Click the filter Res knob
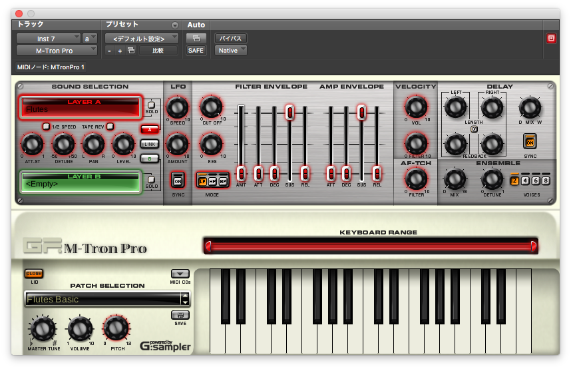571x369 pixels. (x=212, y=145)
